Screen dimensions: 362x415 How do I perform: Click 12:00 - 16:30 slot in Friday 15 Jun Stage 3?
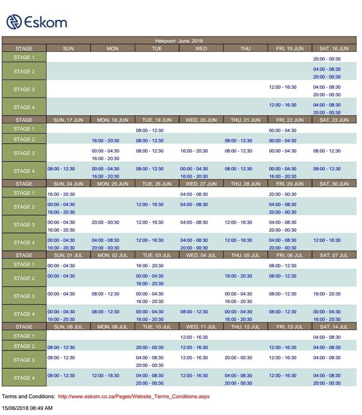(282, 87)
